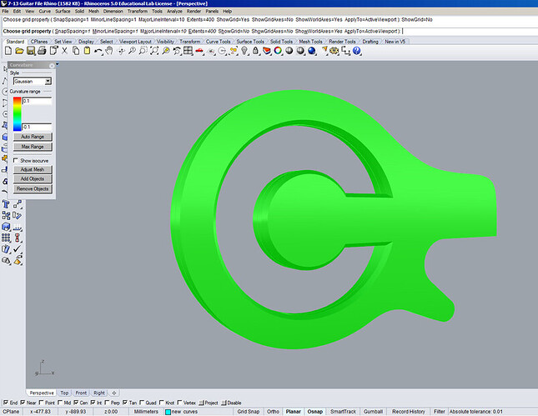Click the Remove Objects button
Viewport: 538px width, 416px height.
(x=33, y=188)
